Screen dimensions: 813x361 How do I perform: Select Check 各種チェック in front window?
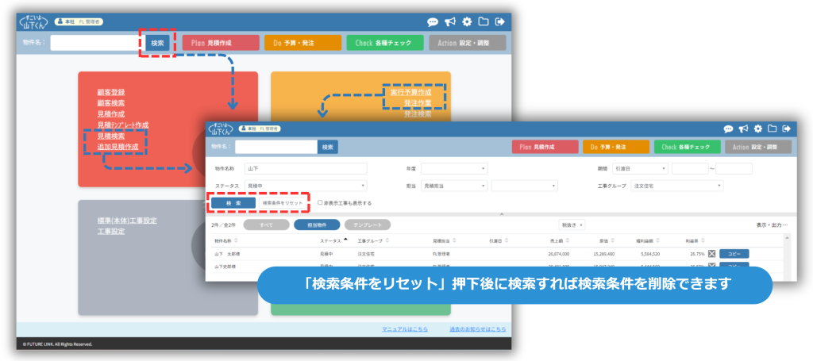tap(687, 147)
